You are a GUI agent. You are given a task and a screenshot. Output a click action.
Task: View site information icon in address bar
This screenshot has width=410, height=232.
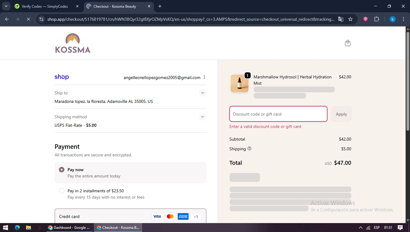click(41, 19)
